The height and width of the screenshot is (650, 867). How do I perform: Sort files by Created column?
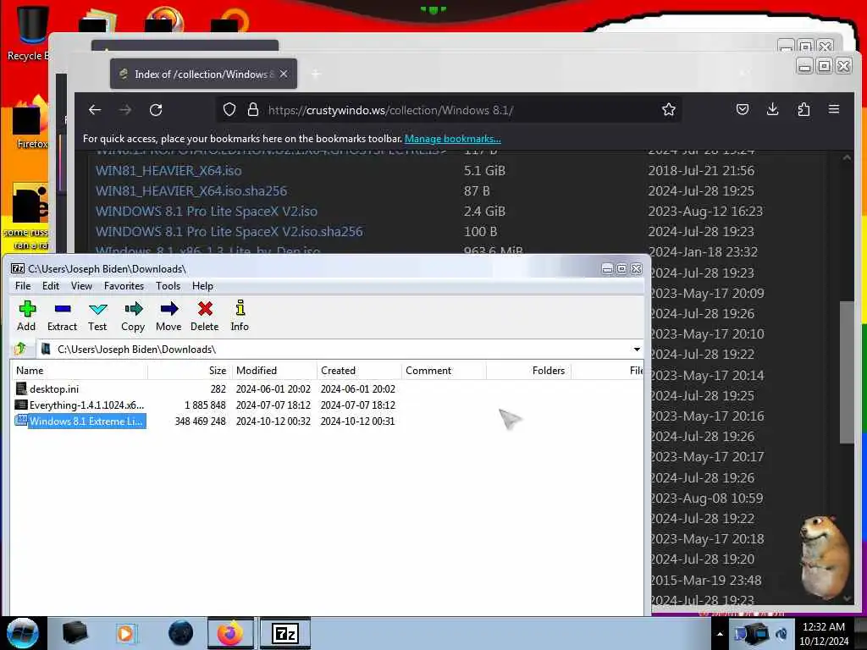click(x=359, y=371)
